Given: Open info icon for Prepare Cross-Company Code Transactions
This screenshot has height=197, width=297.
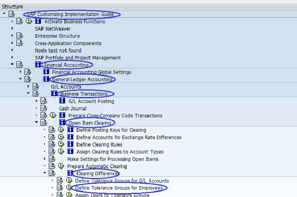Looking at the screenshot, I should (x=62, y=115).
